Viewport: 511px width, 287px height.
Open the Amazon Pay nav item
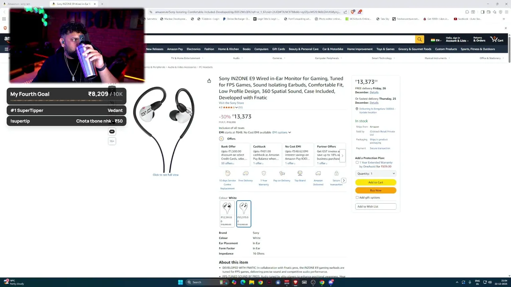pos(175,49)
